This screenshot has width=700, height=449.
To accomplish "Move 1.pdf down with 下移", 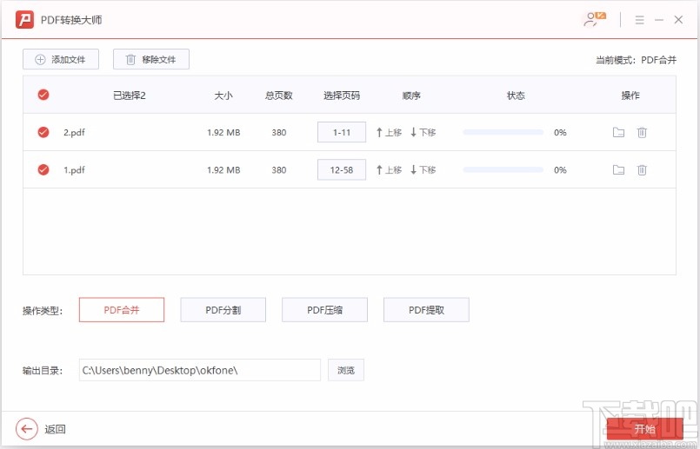I will pos(423,170).
